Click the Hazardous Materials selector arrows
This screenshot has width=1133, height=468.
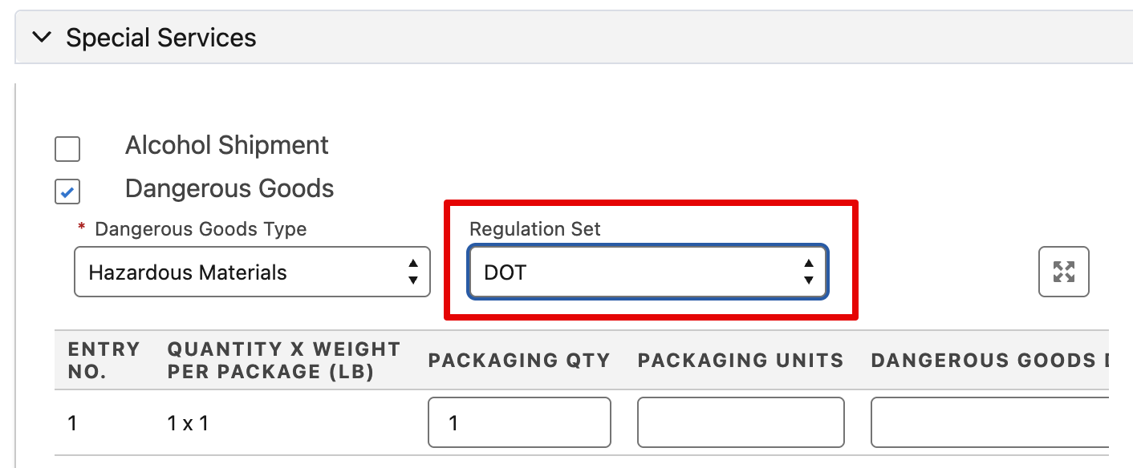[412, 272]
